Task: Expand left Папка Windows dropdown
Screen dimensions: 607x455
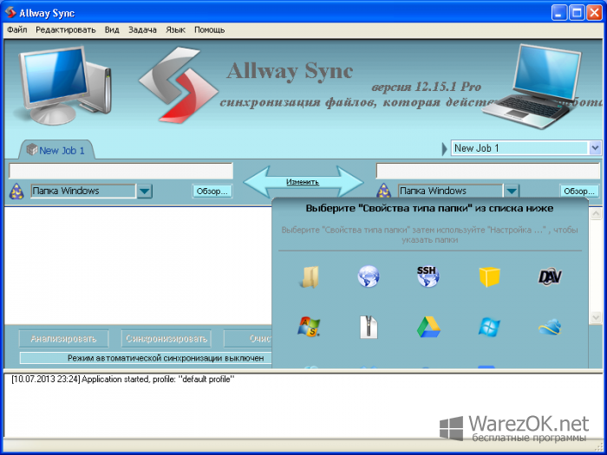Action: 145,192
